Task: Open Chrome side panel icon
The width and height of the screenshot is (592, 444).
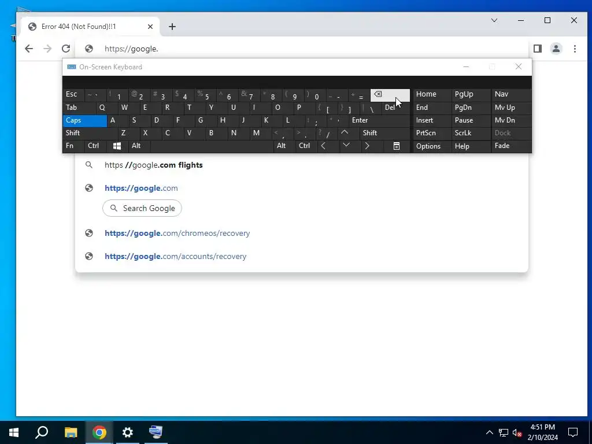Action: (537, 49)
